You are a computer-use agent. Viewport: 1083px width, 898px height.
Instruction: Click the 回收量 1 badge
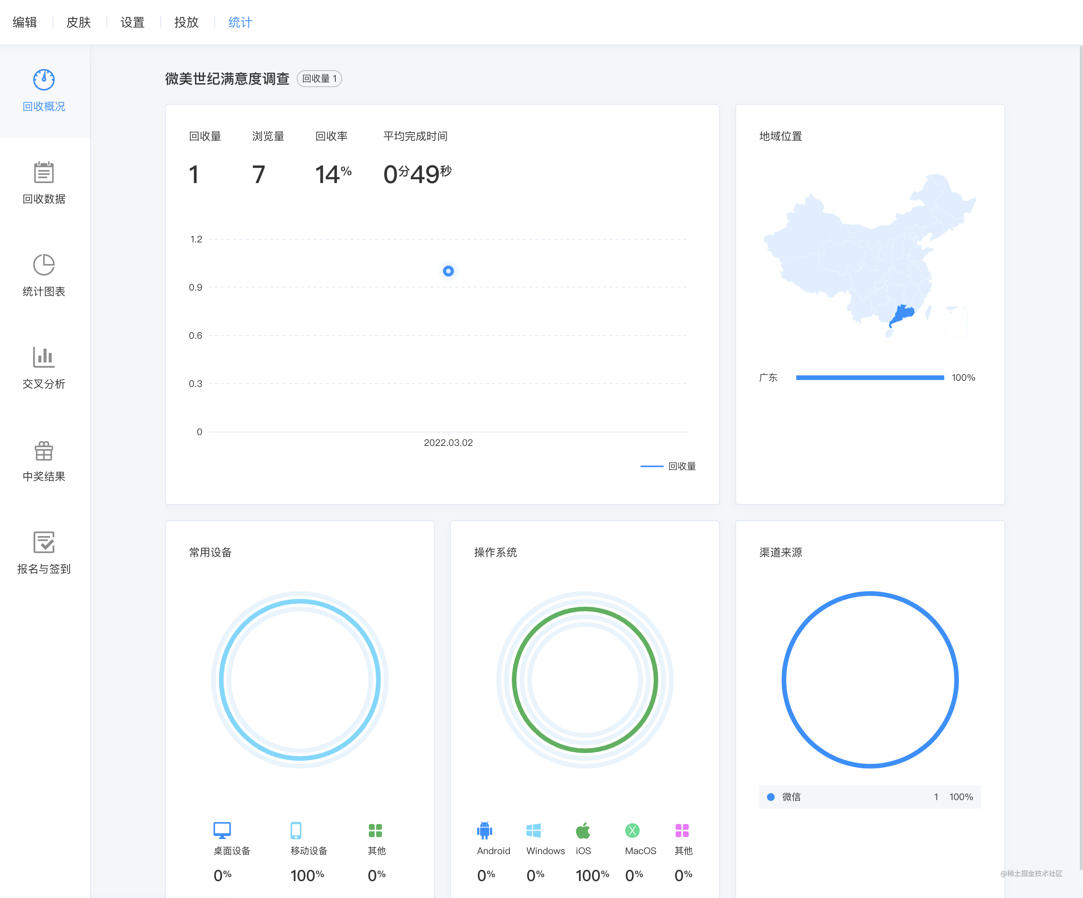pos(319,78)
